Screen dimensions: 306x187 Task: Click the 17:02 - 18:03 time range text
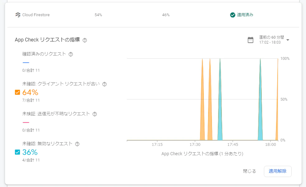pyautogui.click(x=270, y=42)
